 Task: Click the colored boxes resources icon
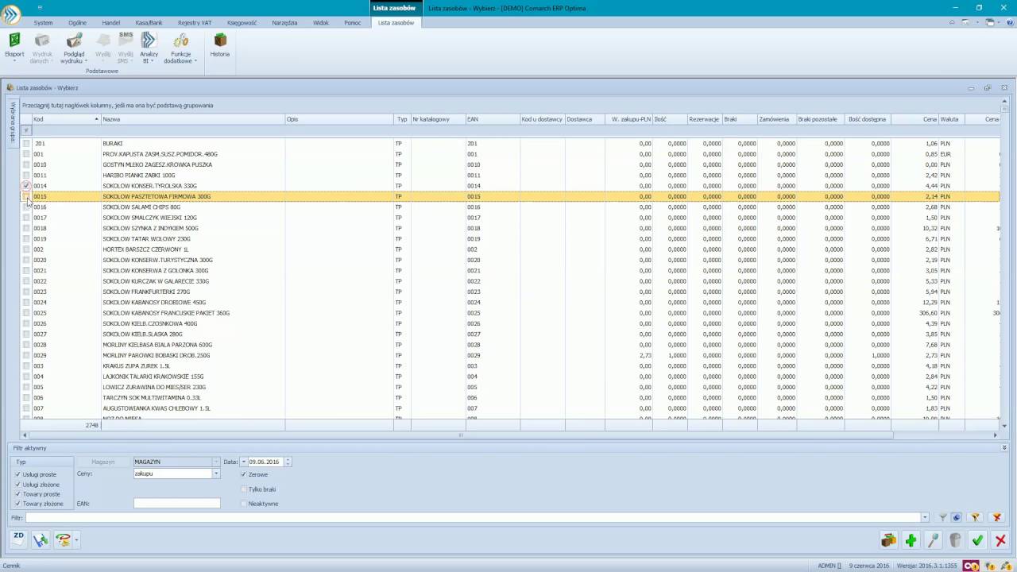(889, 541)
